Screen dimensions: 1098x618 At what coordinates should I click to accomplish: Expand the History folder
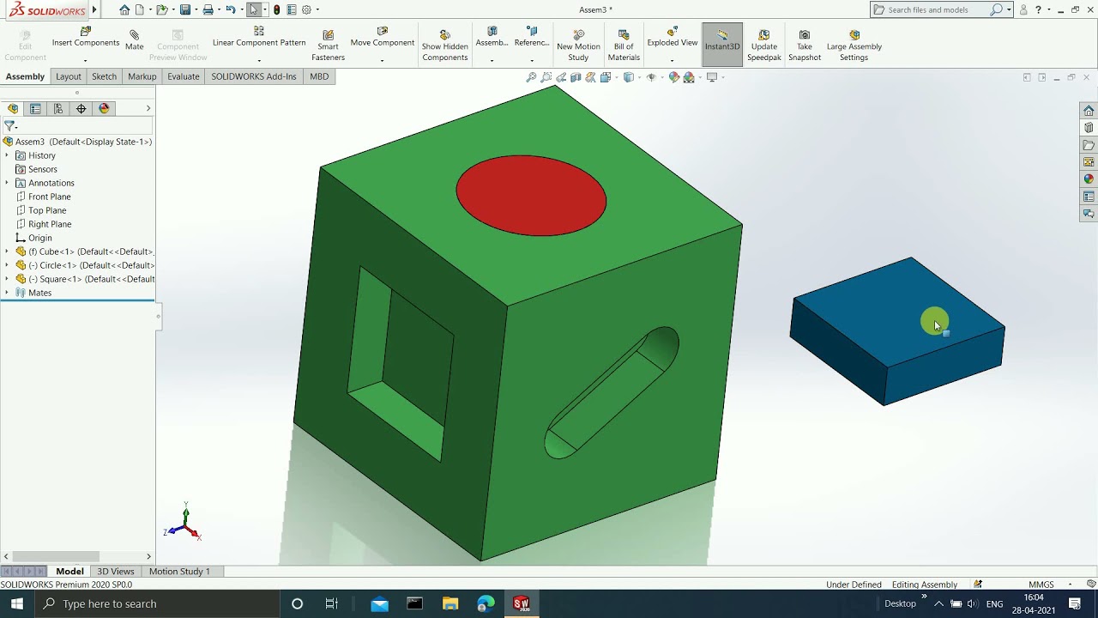click(7, 155)
